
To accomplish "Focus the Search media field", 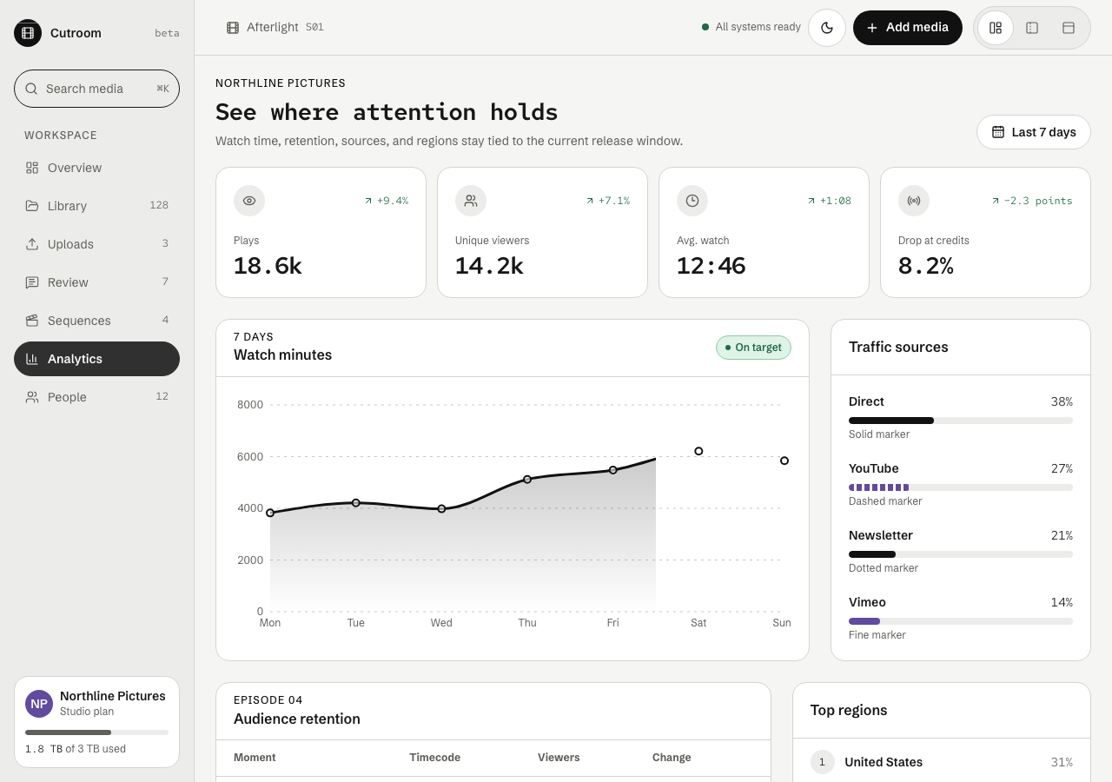I will tap(96, 89).
